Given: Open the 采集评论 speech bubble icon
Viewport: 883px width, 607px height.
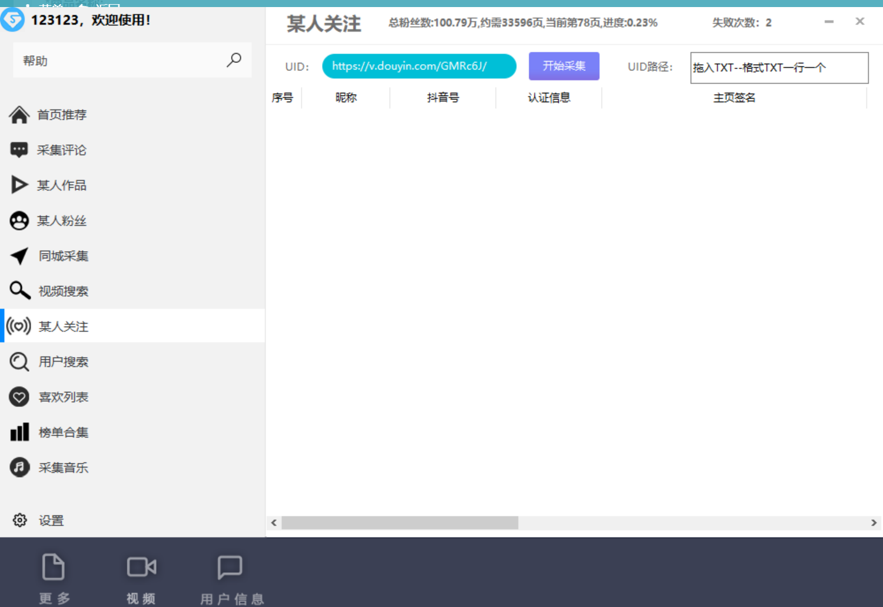Looking at the screenshot, I should 19,150.
